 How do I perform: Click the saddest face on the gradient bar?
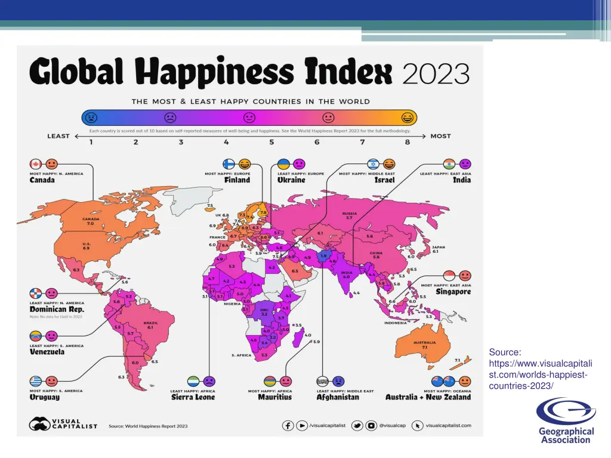91,117
